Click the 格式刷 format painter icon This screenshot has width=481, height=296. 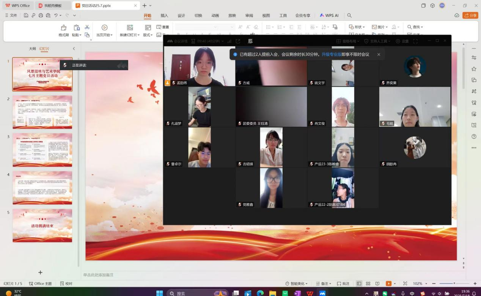click(x=64, y=28)
